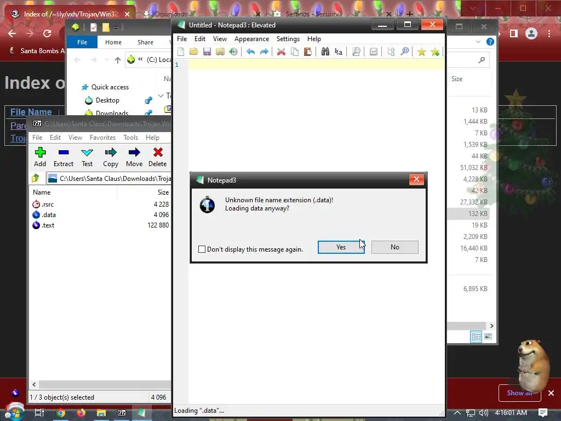Paste with the clipboard icon in Notepad3

pyautogui.click(x=308, y=52)
